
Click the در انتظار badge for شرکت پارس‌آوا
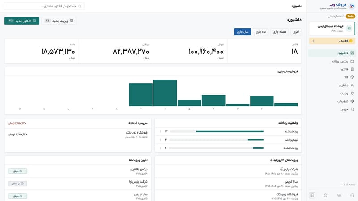click(x=17, y=184)
